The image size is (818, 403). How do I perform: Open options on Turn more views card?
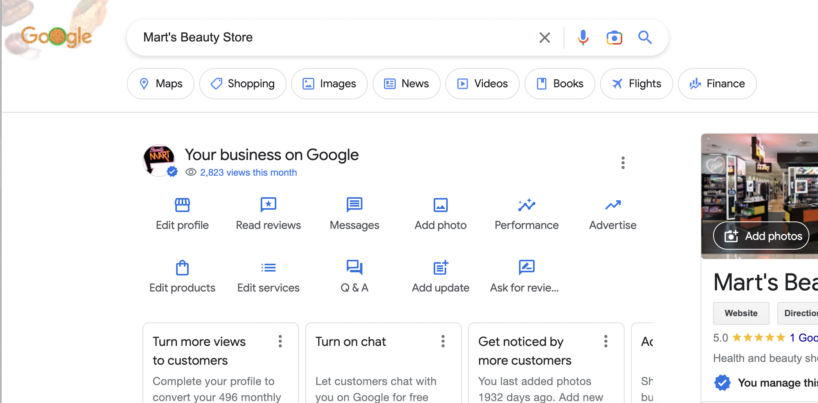tap(280, 341)
